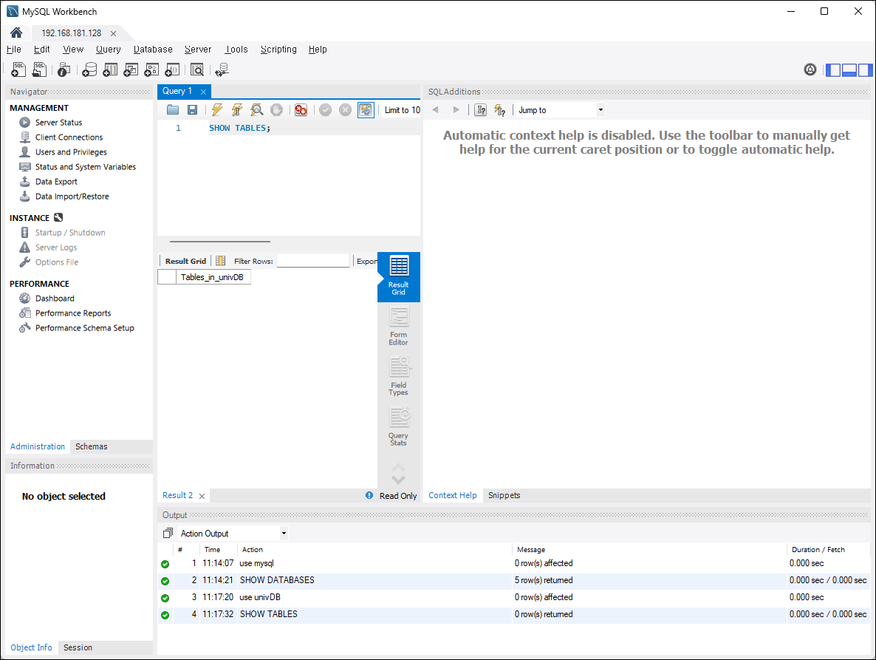Open the Database menu
The image size is (876, 660).
click(153, 50)
